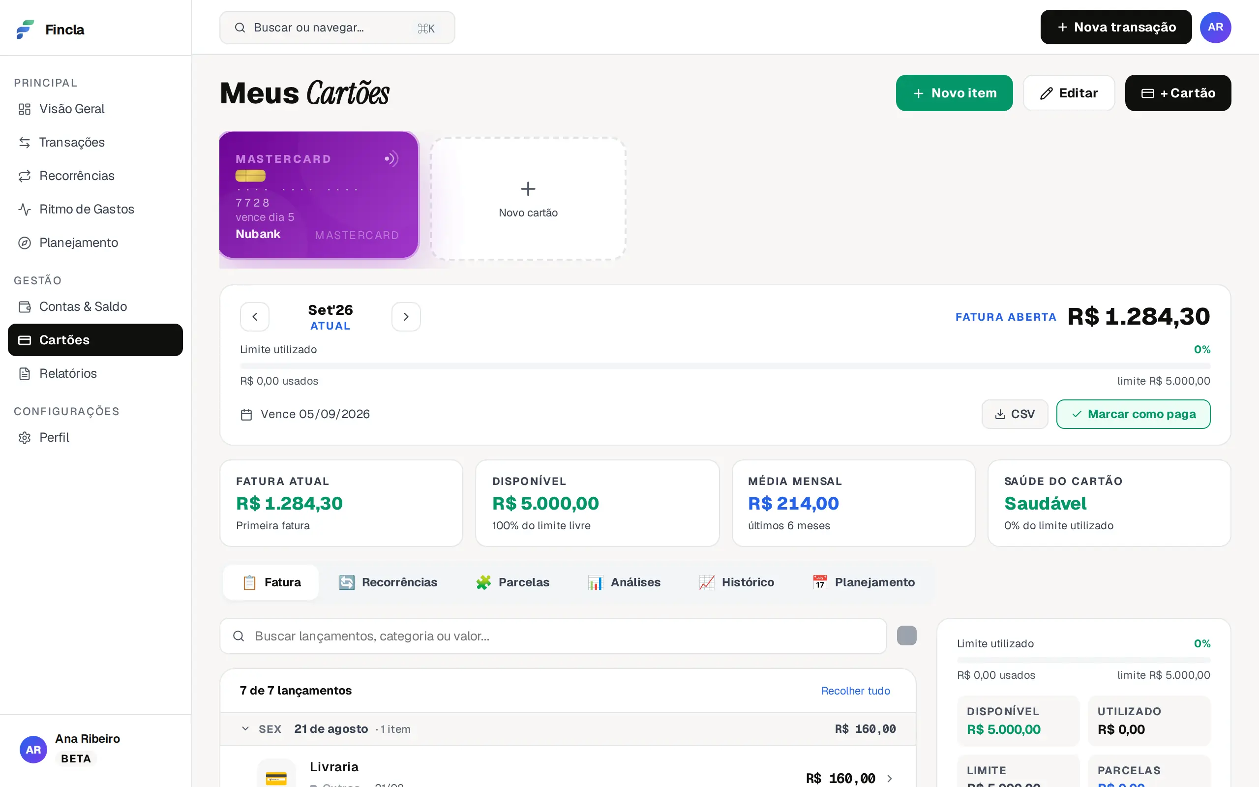Switch to the Recorrências tab
This screenshot has height=787, width=1259.
pos(388,582)
